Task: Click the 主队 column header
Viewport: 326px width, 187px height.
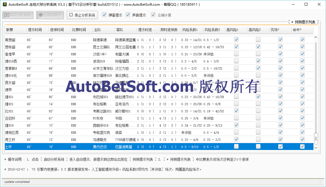Action: coord(104,30)
